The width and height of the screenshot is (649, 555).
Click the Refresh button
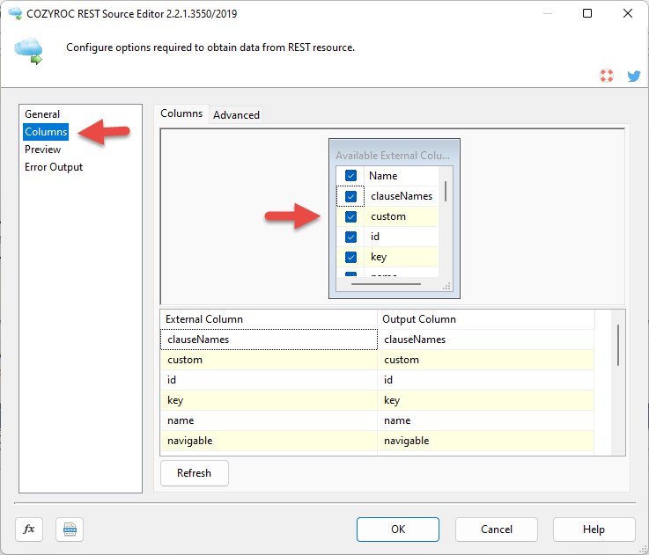(194, 473)
